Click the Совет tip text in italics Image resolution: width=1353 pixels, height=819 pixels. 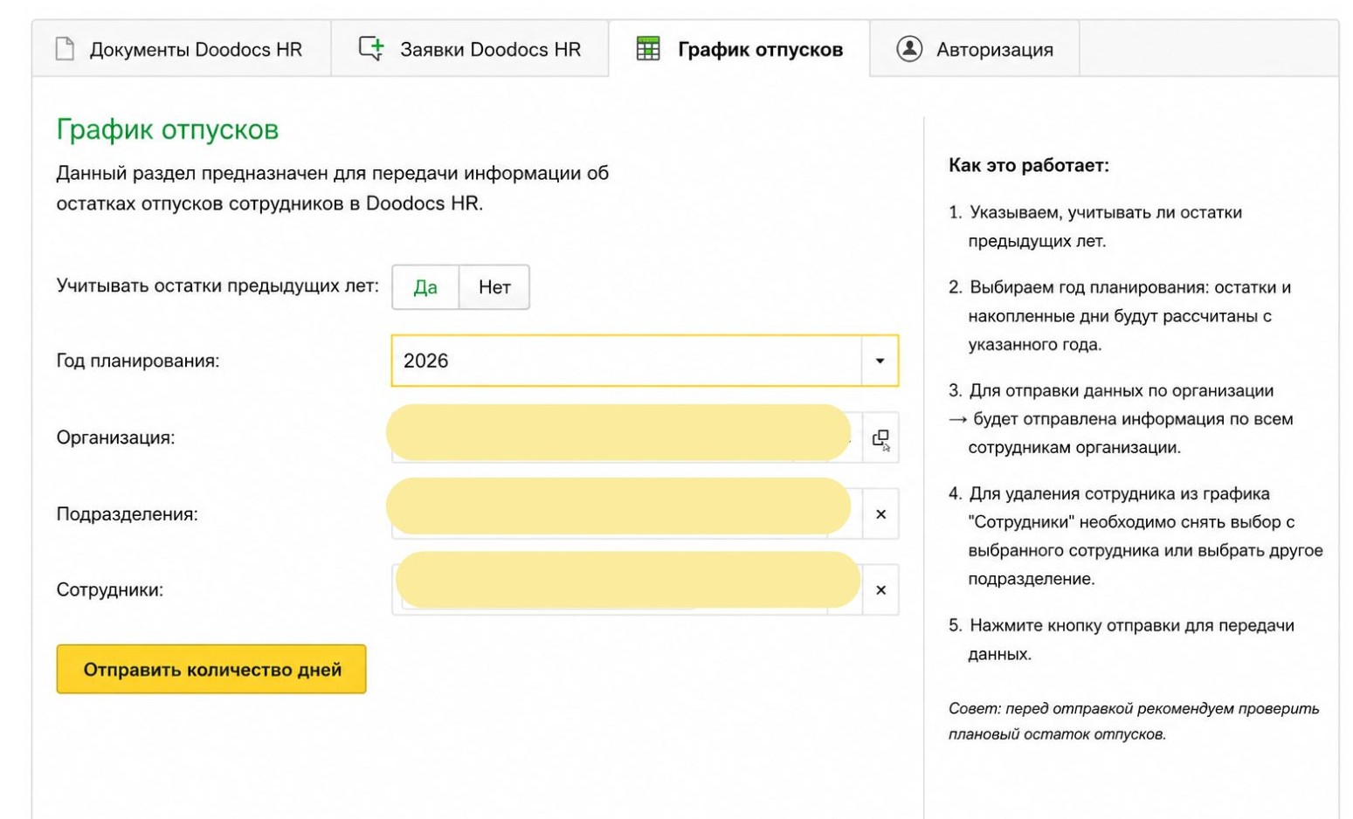click(x=1134, y=721)
